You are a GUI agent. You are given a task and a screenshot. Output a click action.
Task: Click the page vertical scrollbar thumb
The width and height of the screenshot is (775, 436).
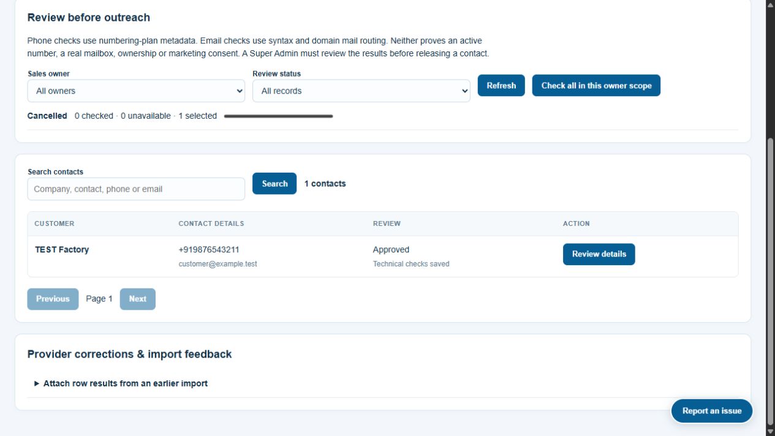pos(771,282)
